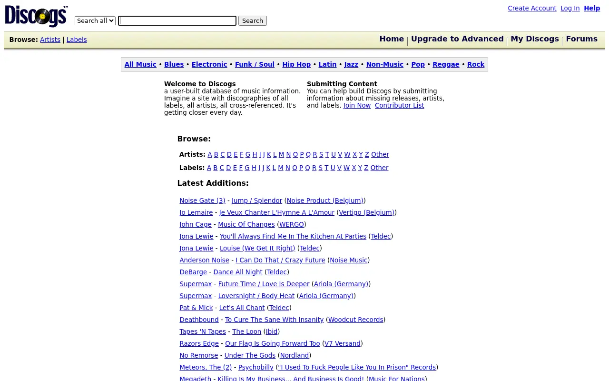Screen dimensions: 609x381
Task: Click the Discogs vinyl logo
Action: (37, 16)
